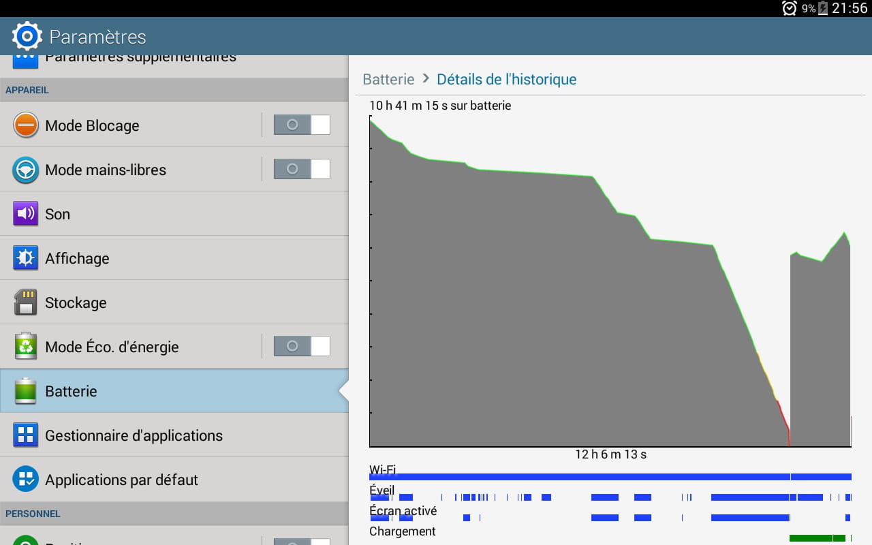Tap the Paramètres title

(x=98, y=37)
